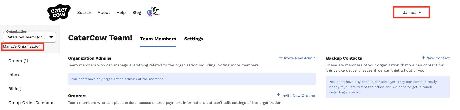The width and height of the screenshot is (460, 110).
Task: Select Inbox in the sidebar
Action: click(14, 75)
